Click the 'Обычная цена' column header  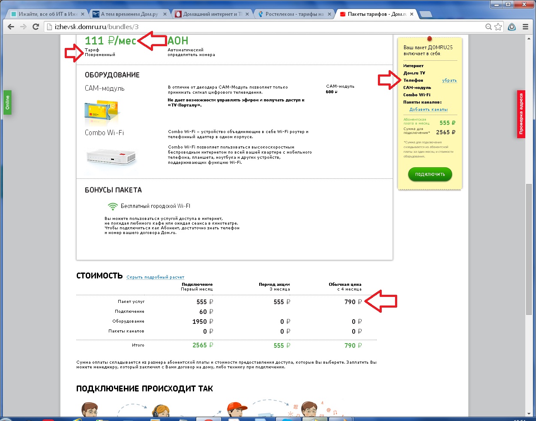pyautogui.click(x=345, y=285)
